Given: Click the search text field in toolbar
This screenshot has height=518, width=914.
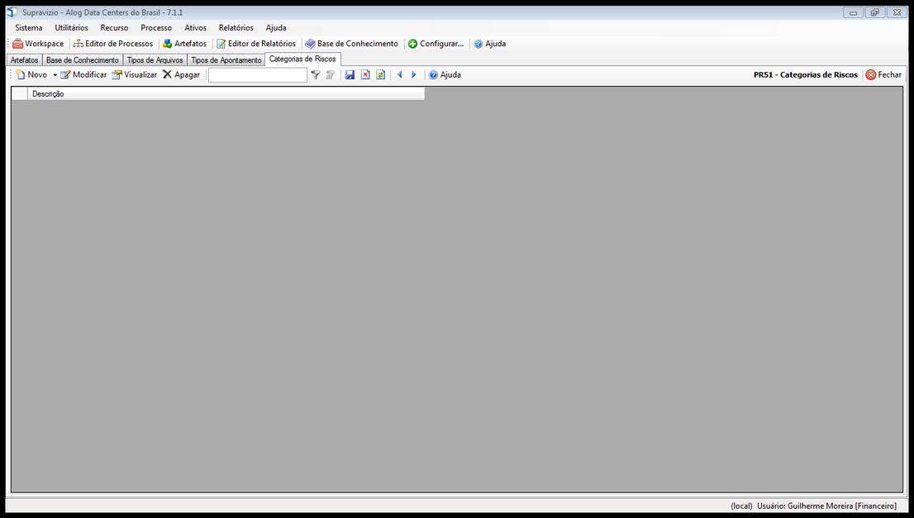Looking at the screenshot, I should click(257, 75).
